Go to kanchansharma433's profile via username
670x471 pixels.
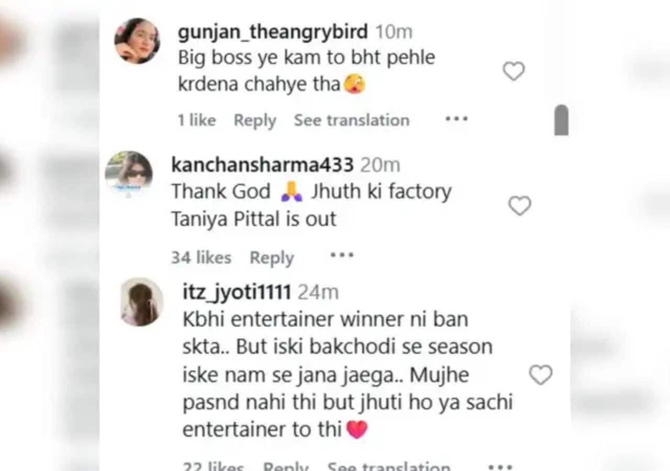tap(262, 165)
